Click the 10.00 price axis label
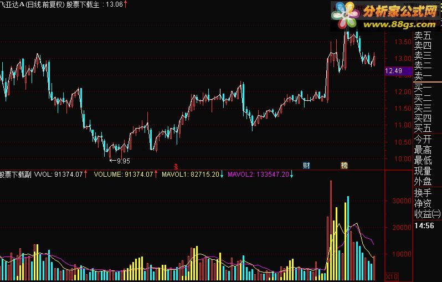Viewport: 442px width, 282px height. (403, 159)
